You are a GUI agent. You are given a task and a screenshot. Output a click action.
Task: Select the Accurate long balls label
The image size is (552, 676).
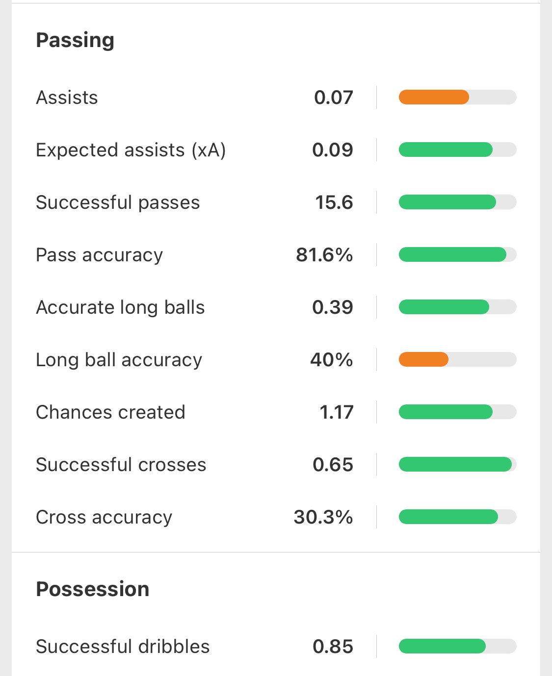[x=120, y=307]
